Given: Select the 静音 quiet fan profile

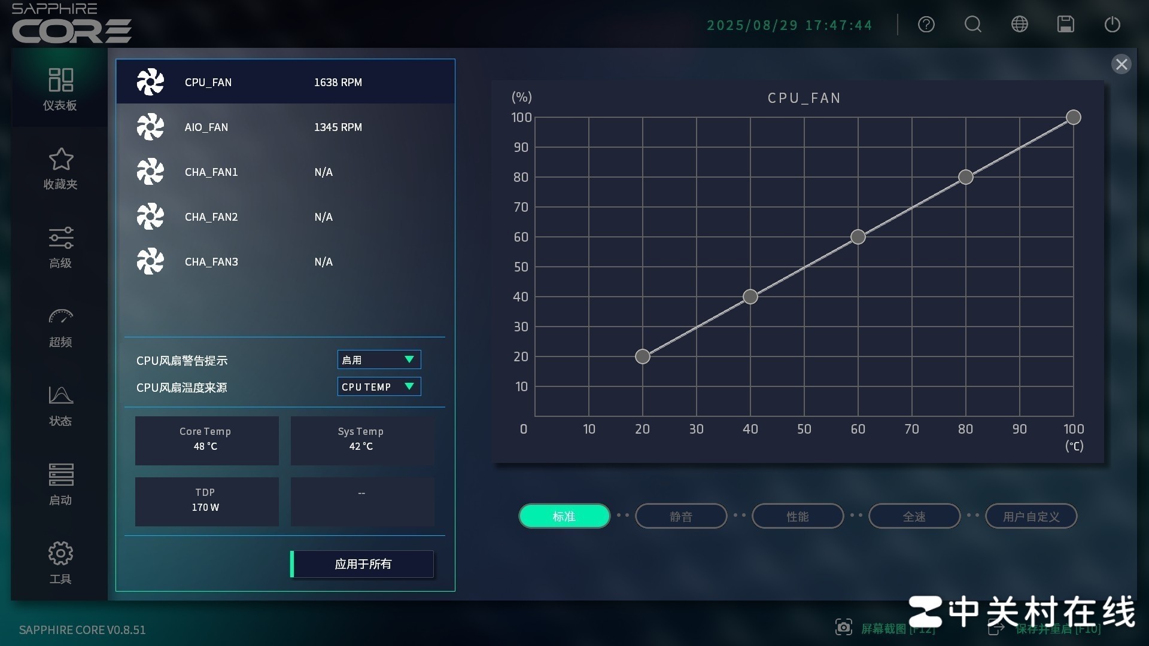Looking at the screenshot, I should tap(680, 516).
